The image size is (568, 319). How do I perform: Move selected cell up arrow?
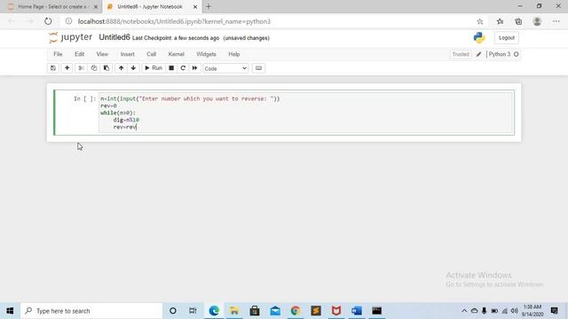(x=121, y=68)
